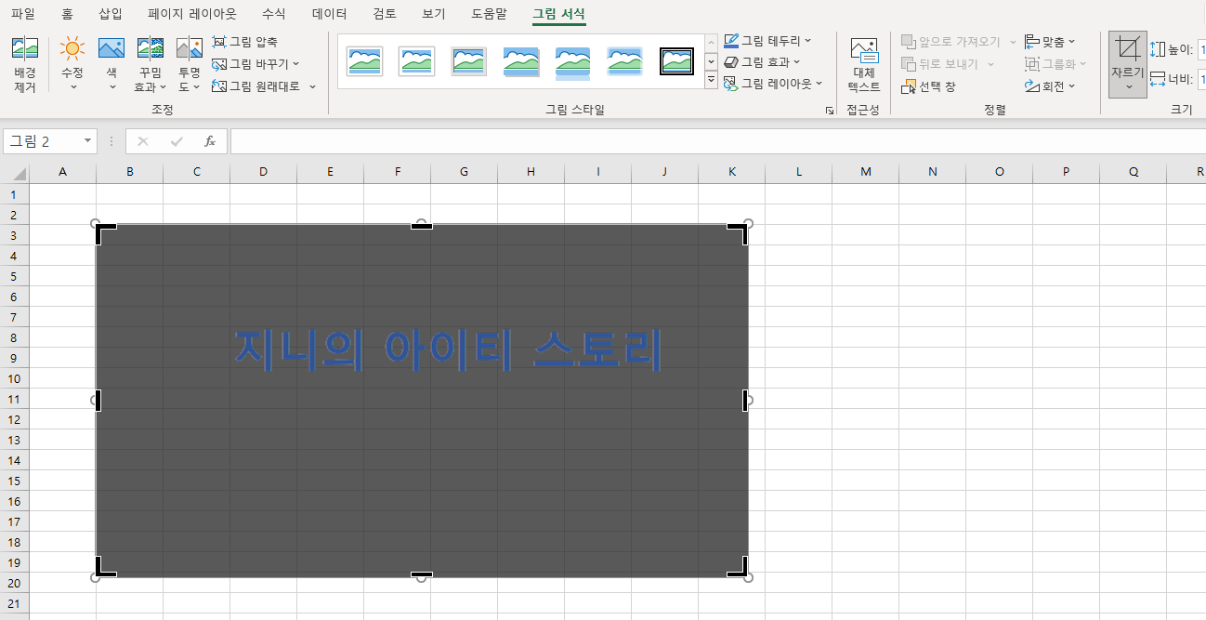Viewport: 1206px width, 620px height.
Task: Select the first picture style thumbnail
Action: (365, 61)
